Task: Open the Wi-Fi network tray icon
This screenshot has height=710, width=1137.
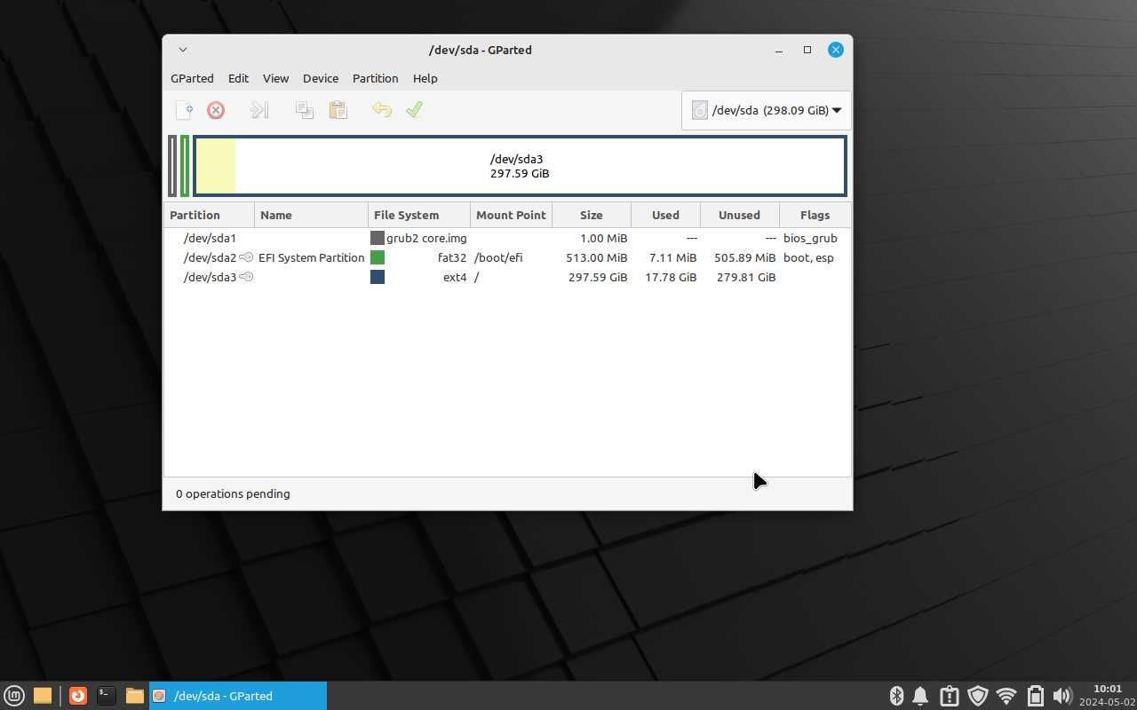Action: coord(1006,696)
